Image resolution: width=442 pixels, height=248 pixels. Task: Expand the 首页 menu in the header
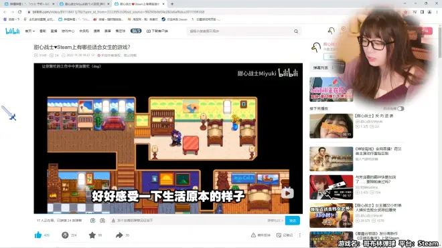[x=29, y=31]
